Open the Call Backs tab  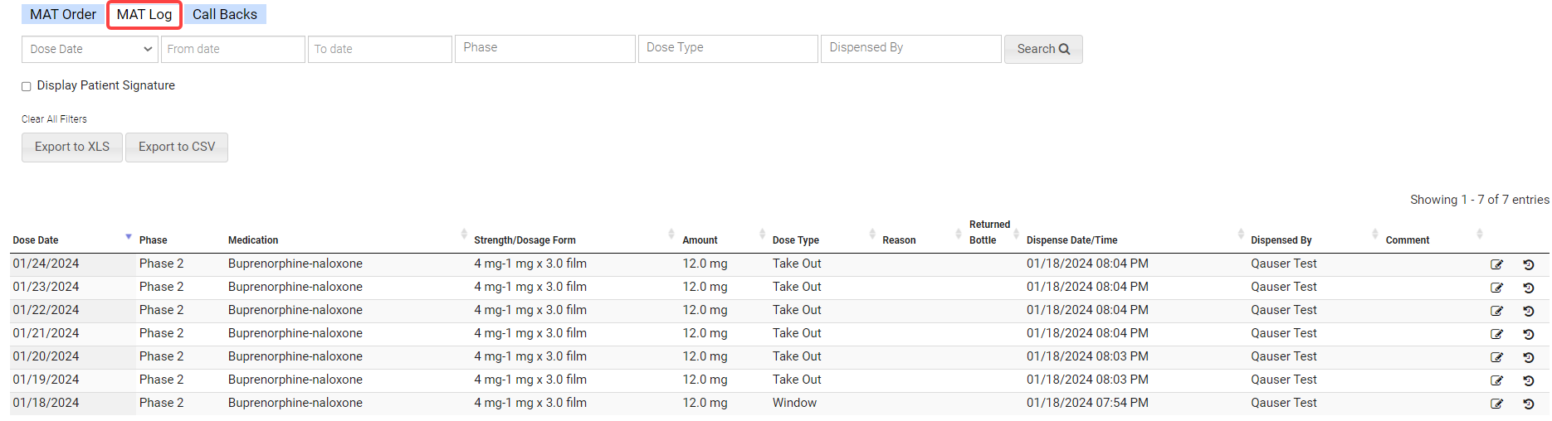click(x=225, y=14)
